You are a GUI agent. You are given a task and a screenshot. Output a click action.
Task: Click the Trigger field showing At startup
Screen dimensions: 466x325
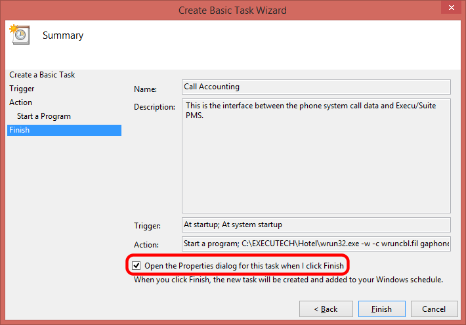(x=316, y=225)
